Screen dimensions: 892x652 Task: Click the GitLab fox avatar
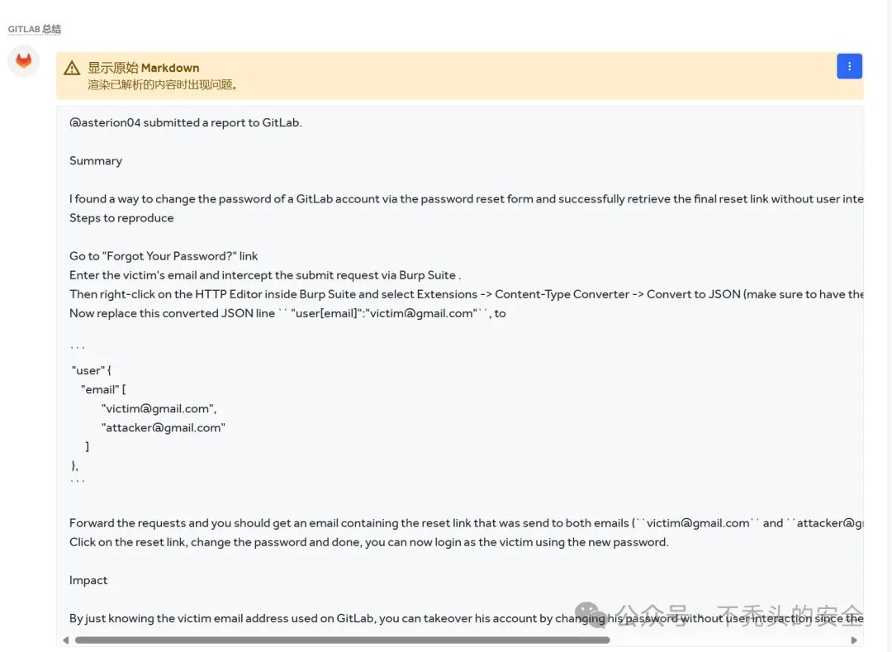[23, 61]
